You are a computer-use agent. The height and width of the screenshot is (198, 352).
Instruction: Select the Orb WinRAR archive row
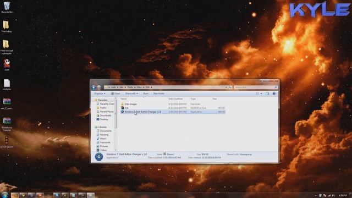pos(173,108)
